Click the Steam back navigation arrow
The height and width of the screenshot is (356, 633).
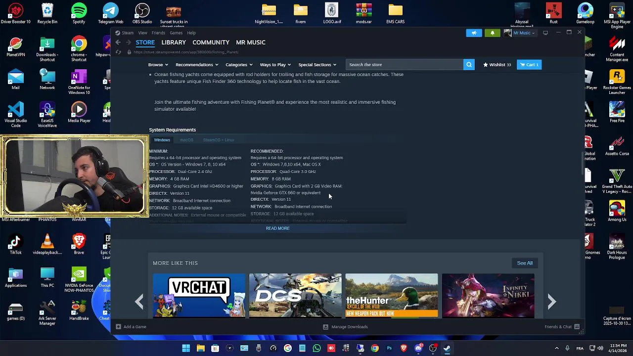[118, 43]
